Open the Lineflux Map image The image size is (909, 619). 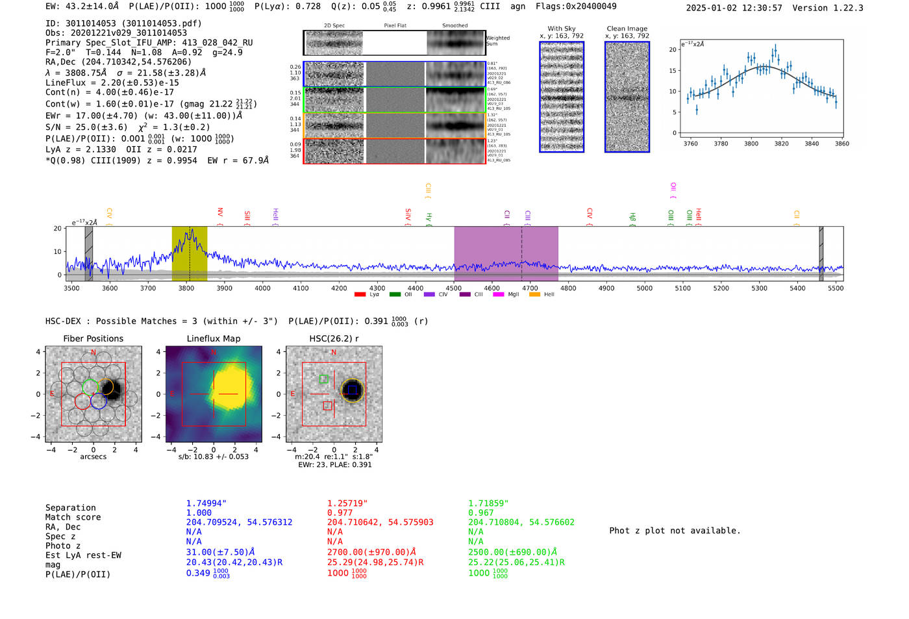pyautogui.click(x=214, y=394)
